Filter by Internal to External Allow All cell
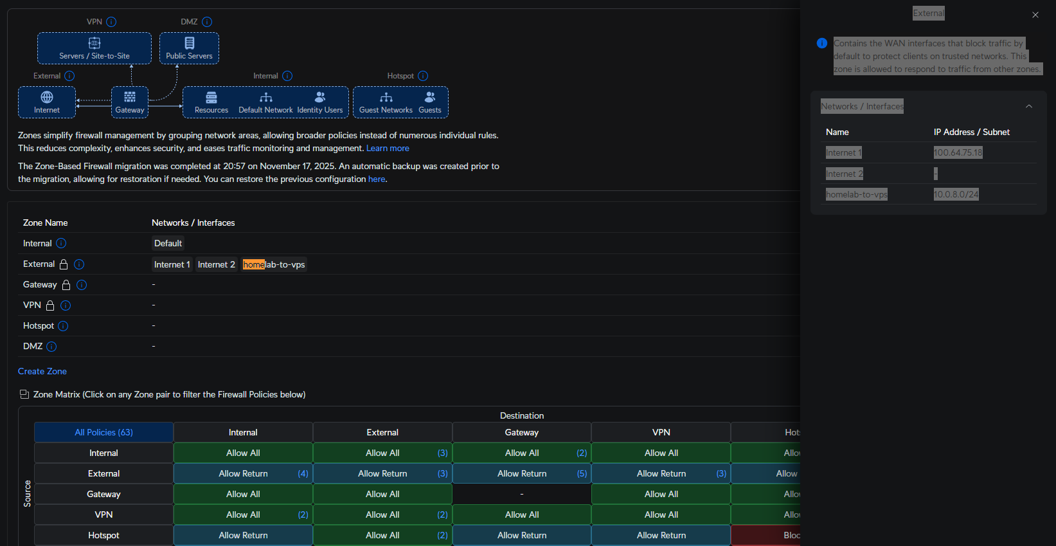 click(x=382, y=453)
